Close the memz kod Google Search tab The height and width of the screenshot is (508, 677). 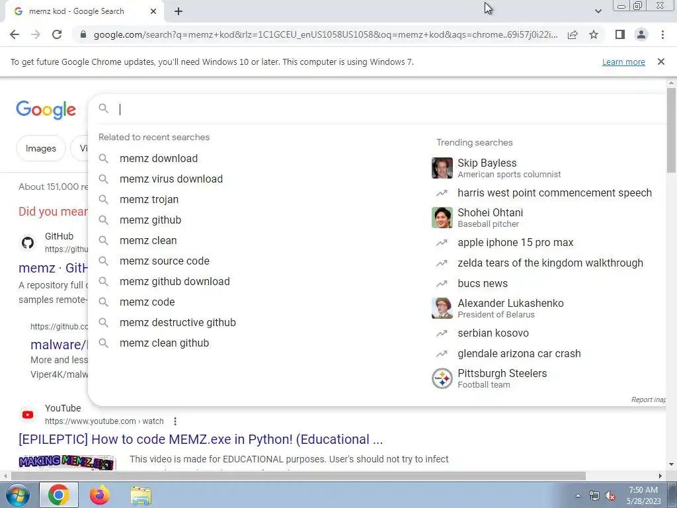point(153,11)
